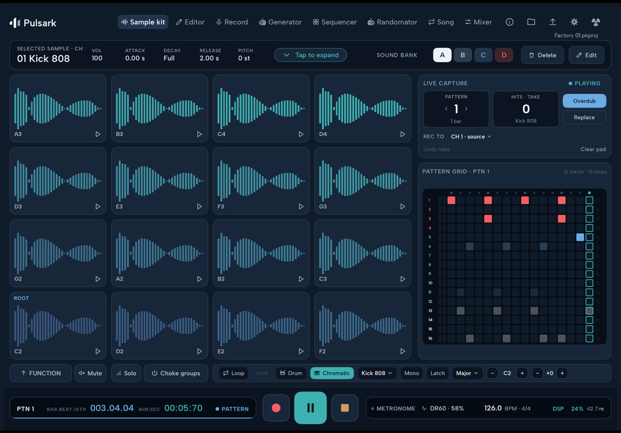Play the D4 pad preview

[402, 134]
